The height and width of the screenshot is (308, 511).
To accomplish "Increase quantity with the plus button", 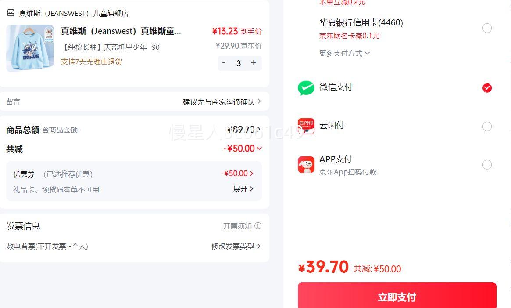I will 254,63.
